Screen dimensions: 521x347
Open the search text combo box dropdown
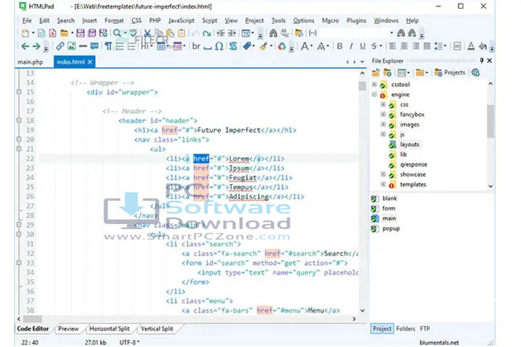point(391,33)
